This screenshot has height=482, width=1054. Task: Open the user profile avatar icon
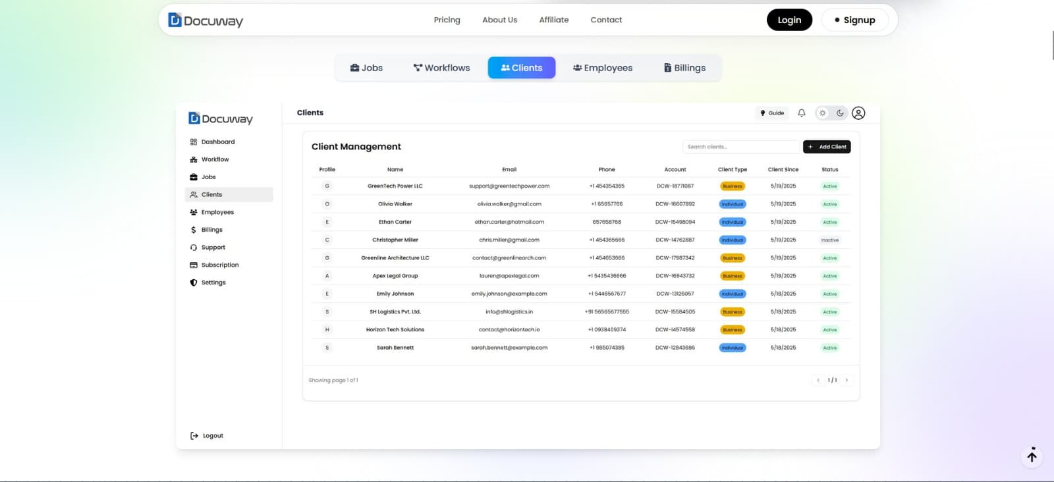[x=858, y=113]
